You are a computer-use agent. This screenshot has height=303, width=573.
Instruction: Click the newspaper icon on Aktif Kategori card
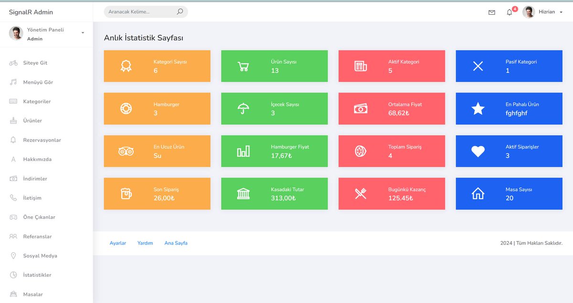(361, 66)
